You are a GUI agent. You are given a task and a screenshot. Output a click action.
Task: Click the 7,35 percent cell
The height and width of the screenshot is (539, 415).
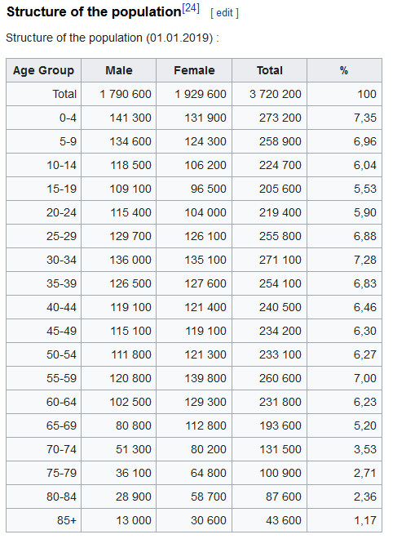point(344,118)
